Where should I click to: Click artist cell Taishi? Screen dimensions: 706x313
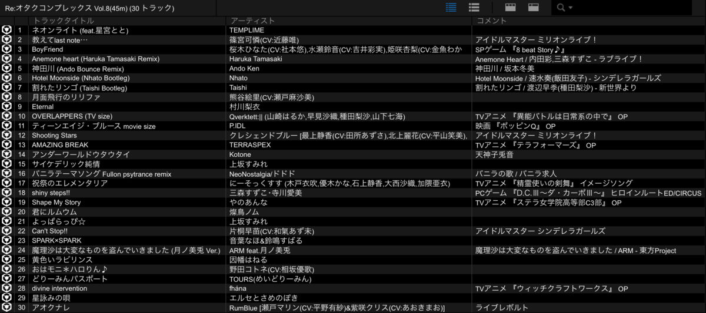point(238,87)
